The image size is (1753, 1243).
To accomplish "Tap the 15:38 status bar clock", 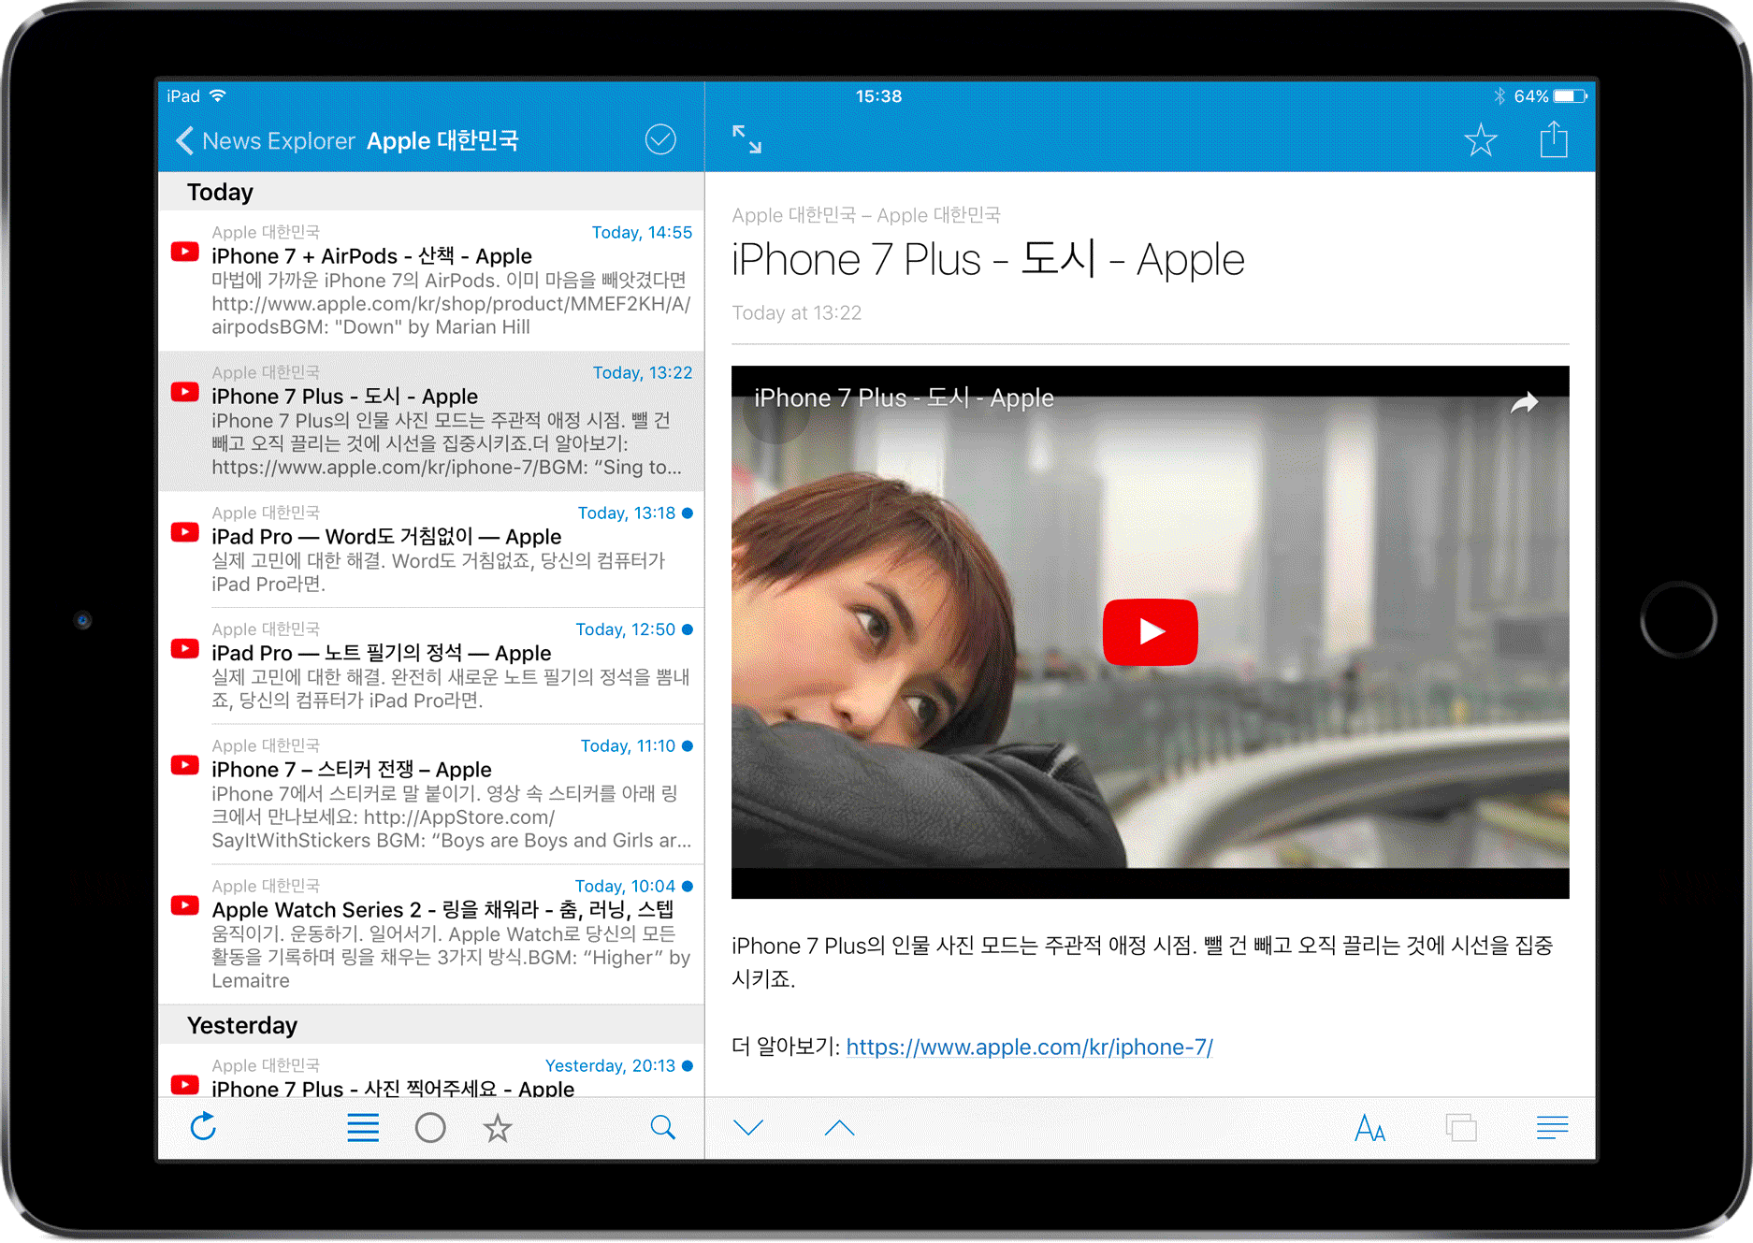I will pyautogui.click(x=878, y=95).
